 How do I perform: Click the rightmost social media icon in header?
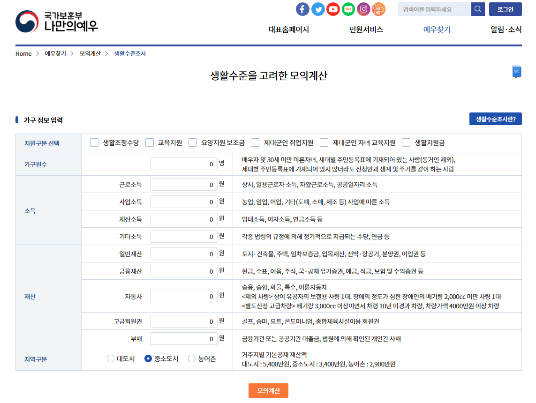pos(378,9)
